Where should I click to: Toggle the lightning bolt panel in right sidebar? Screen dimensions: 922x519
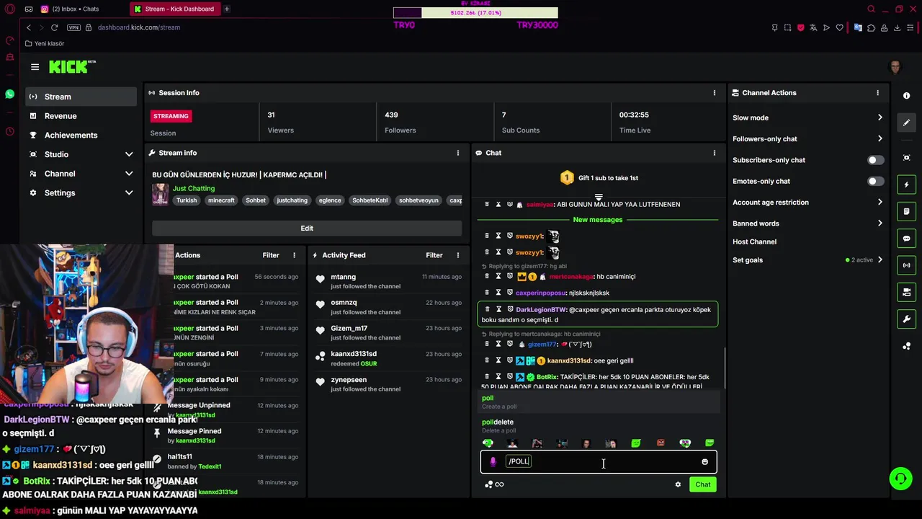(906, 185)
